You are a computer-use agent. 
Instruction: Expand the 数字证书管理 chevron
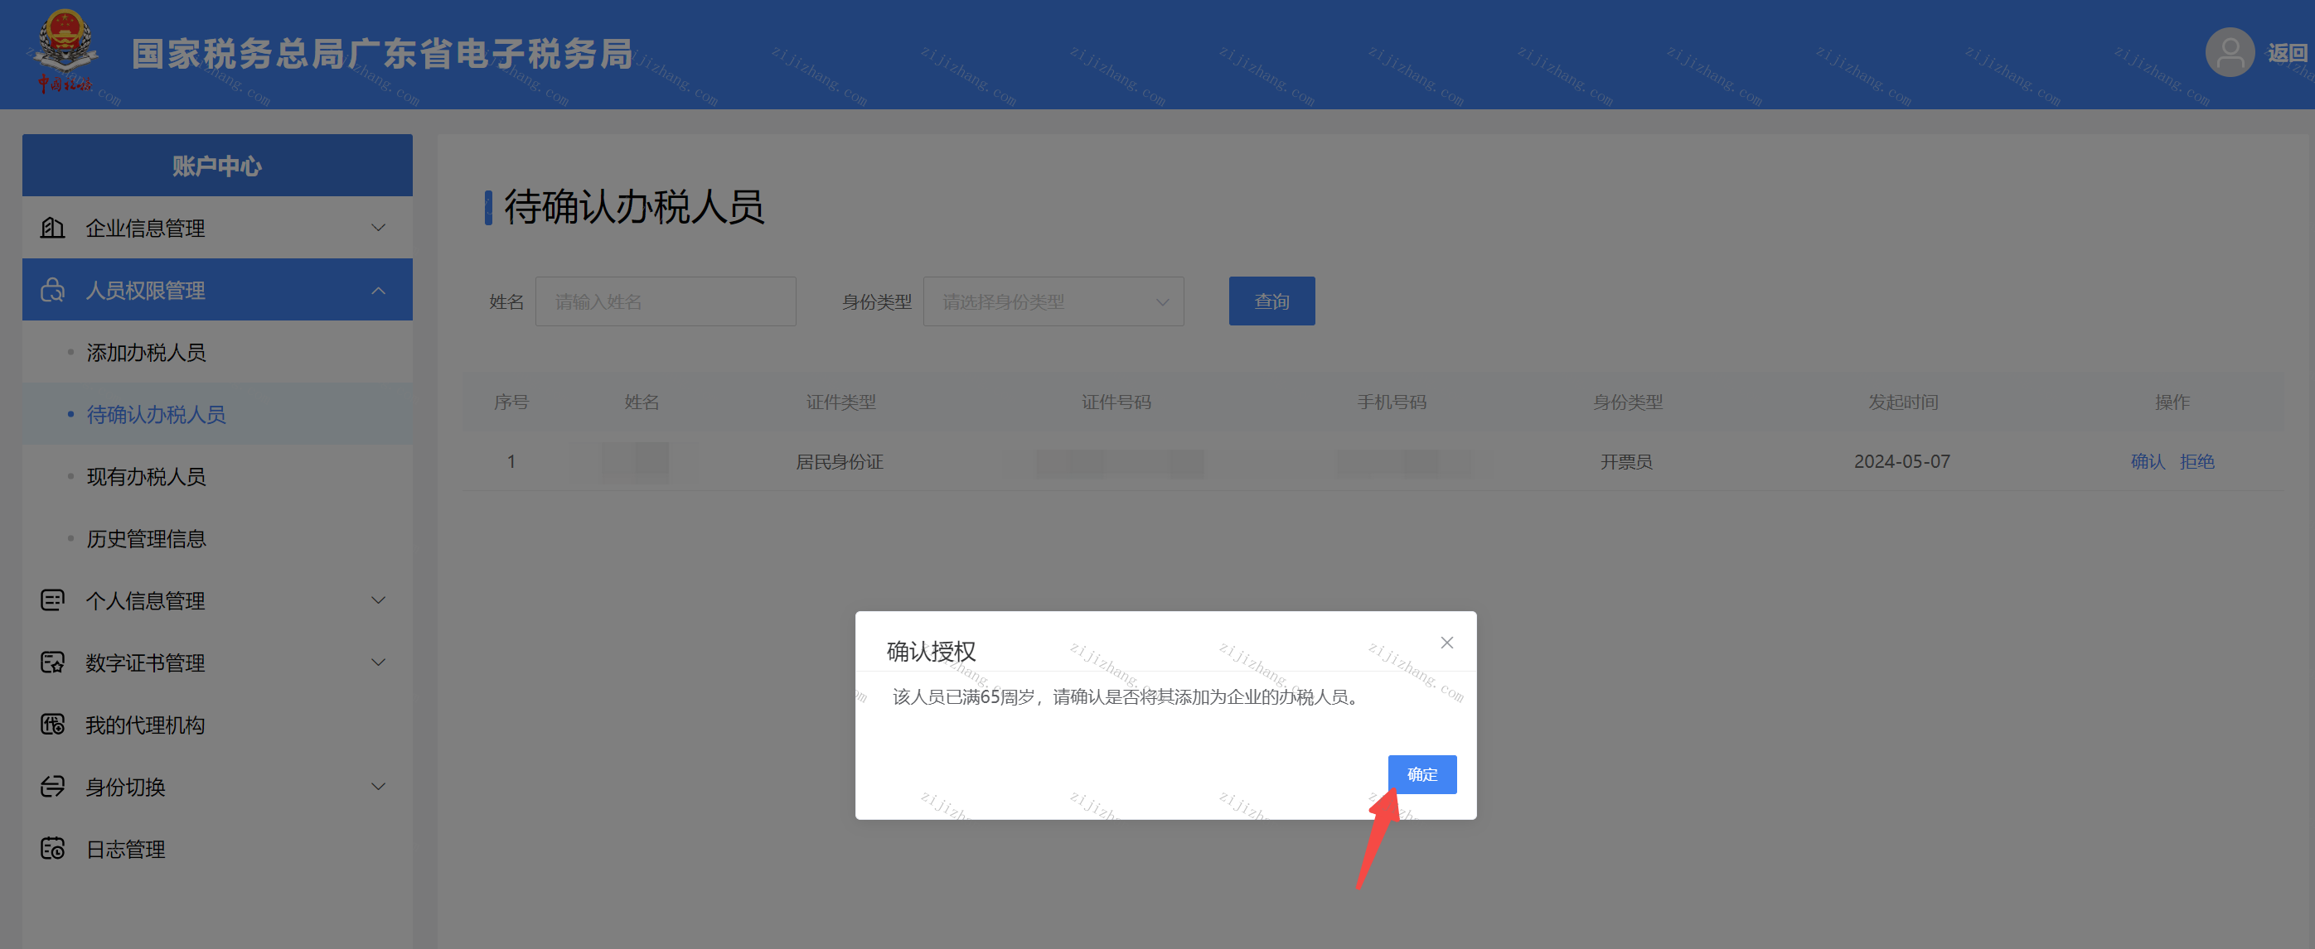[x=378, y=662]
